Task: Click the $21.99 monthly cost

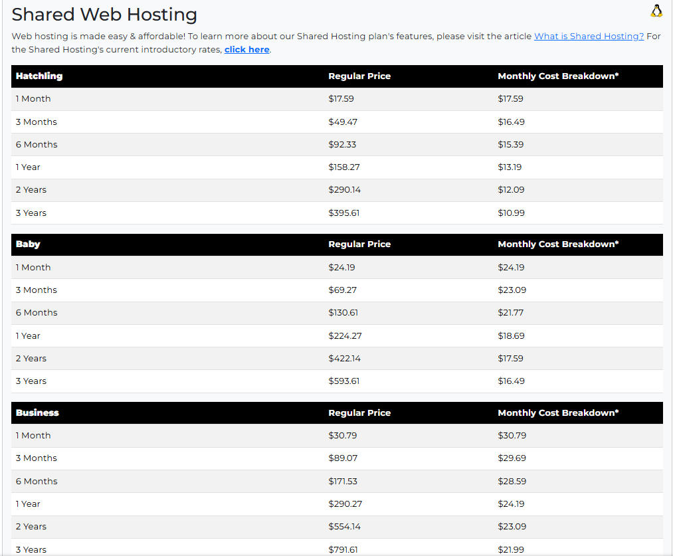Action: tap(511, 549)
